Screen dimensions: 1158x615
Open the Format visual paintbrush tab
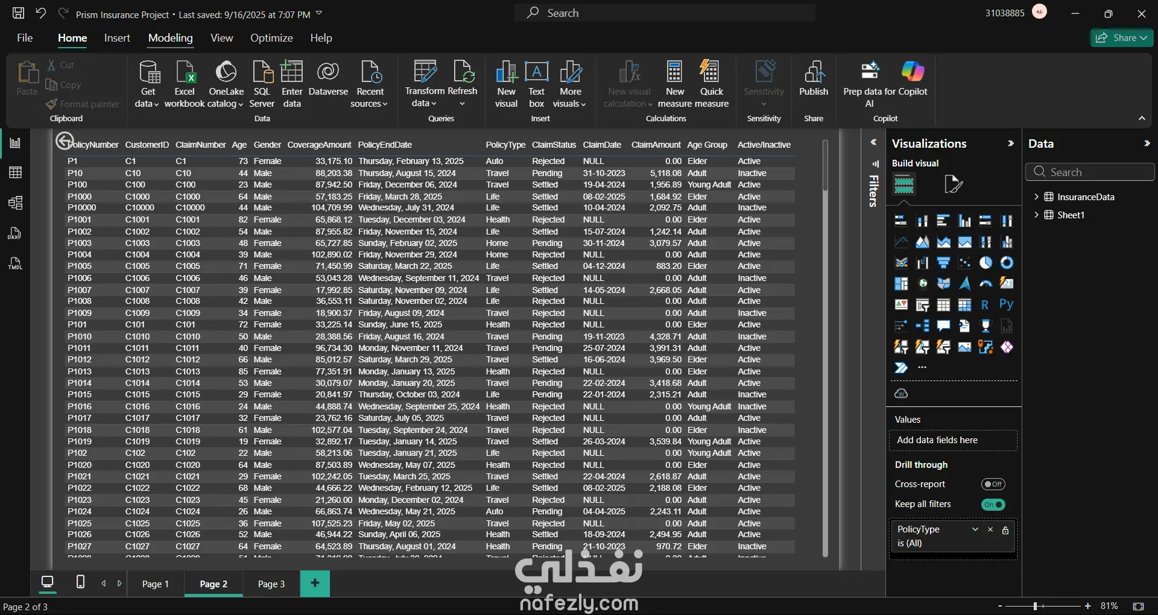coord(953,184)
